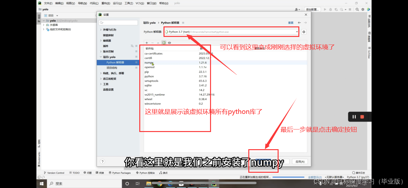Screen dimensions: 408x188
Task: Open the File Explorer taskbar icon
Action: (149, 184)
